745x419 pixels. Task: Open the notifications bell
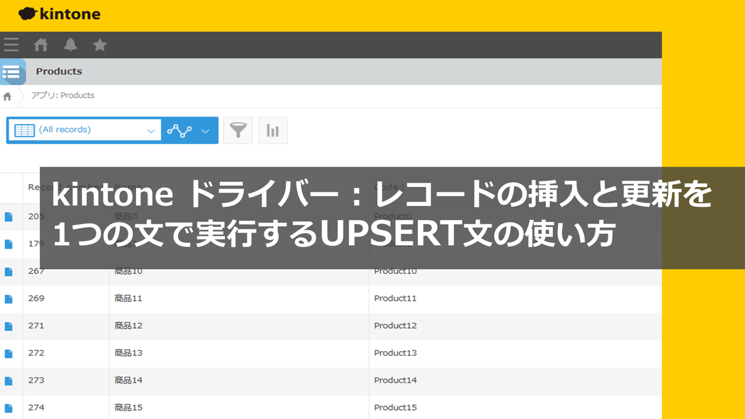pos(70,45)
